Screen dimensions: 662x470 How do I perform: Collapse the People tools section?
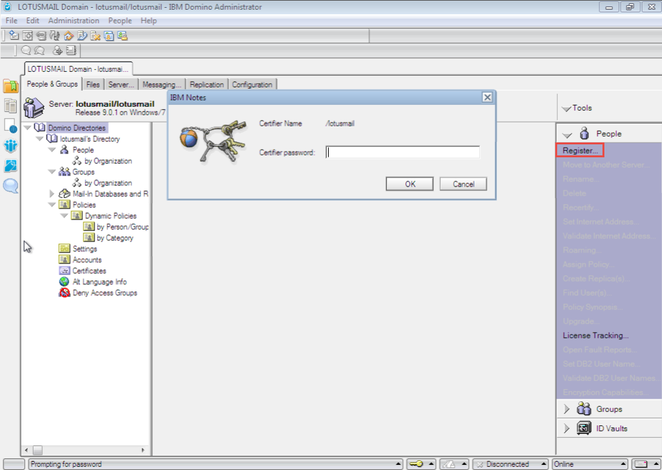tap(567, 135)
